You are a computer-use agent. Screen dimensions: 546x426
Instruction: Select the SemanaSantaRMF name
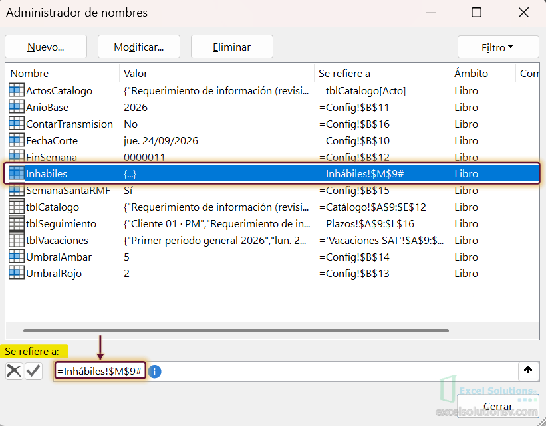pyautogui.click(x=68, y=190)
